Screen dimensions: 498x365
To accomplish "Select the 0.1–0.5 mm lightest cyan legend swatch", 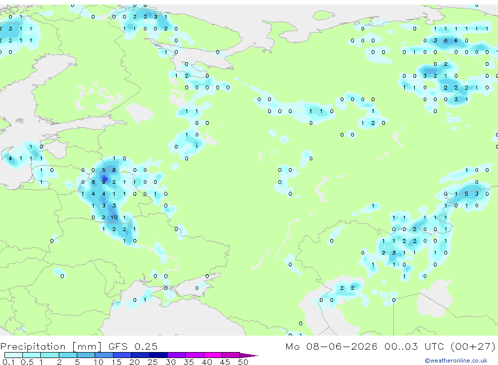I will pyautogui.click(x=13, y=355).
